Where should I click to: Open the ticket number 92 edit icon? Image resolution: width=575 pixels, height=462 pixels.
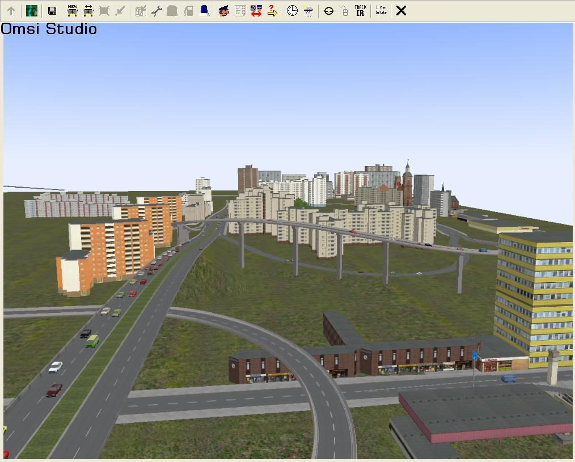141,11
